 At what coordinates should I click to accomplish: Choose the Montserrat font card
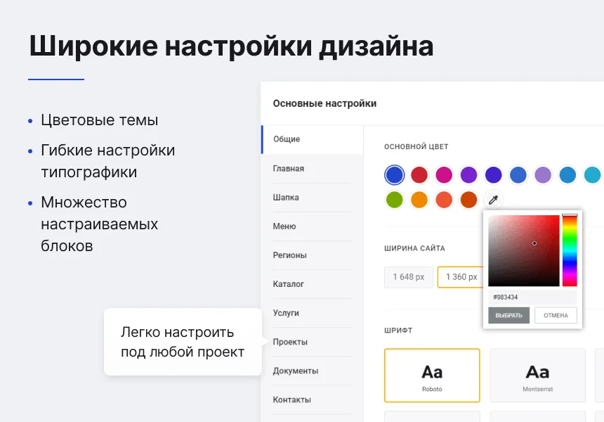[537, 375]
